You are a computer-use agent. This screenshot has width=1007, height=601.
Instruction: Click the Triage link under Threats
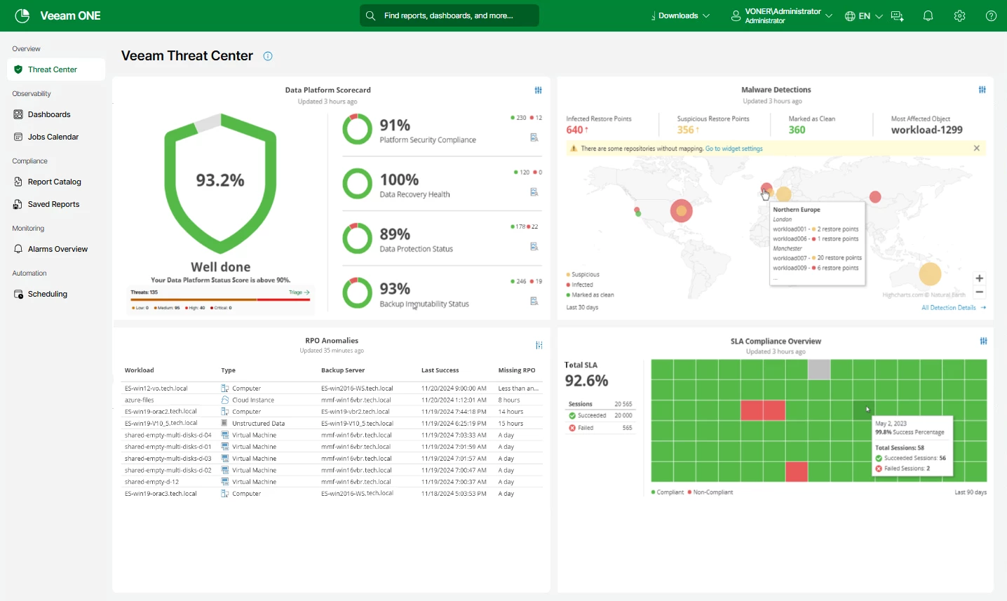[x=299, y=292]
